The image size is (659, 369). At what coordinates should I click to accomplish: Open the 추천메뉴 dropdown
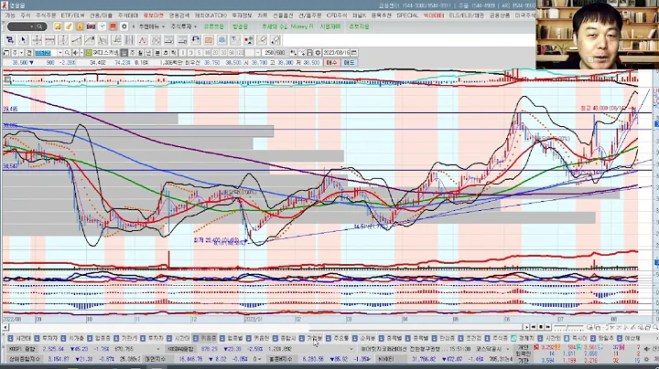[x=152, y=26]
